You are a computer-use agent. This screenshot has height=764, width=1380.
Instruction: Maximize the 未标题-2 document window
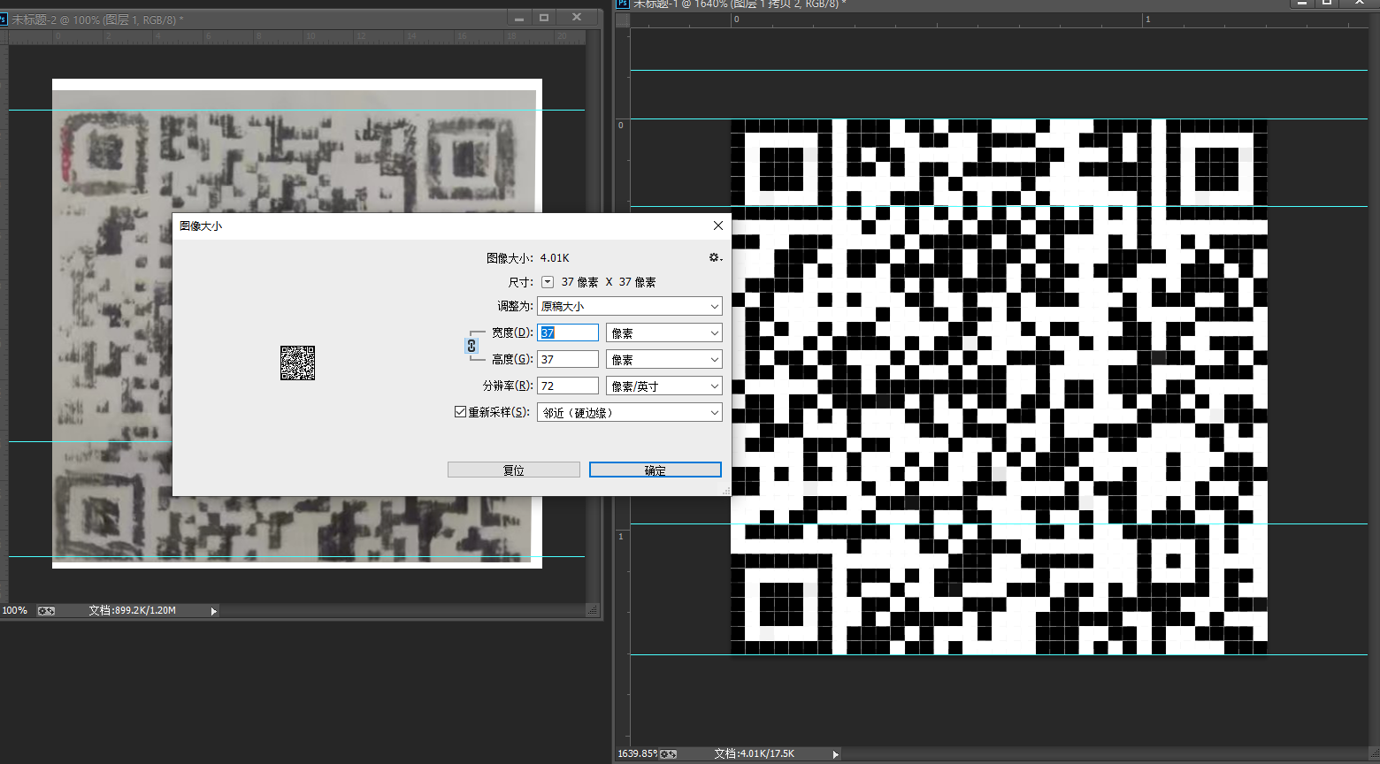coord(544,18)
